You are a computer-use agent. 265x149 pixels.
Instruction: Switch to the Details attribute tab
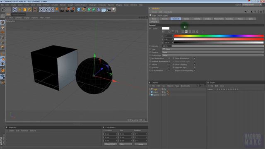[186, 19]
